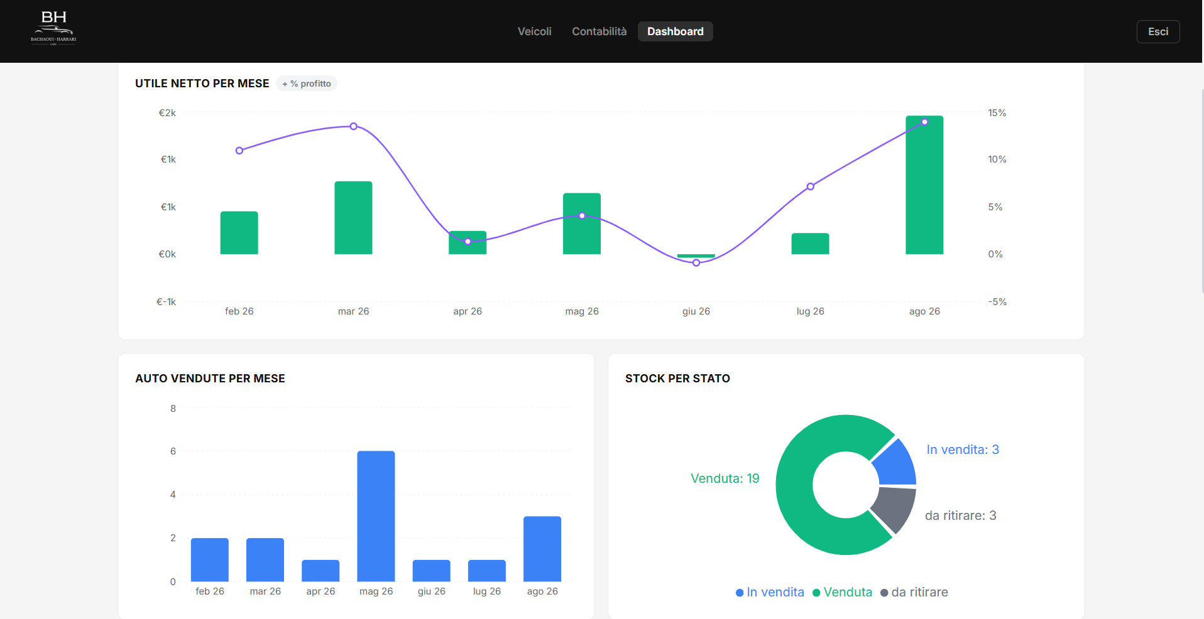Click the mag 26 blue sold-cars bar
The width and height of the screenshot is (1204, 619).
point(376,516)
